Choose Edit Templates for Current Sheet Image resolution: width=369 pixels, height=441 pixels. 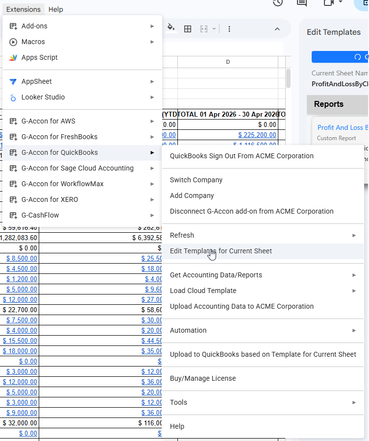(x=221, y=251)
